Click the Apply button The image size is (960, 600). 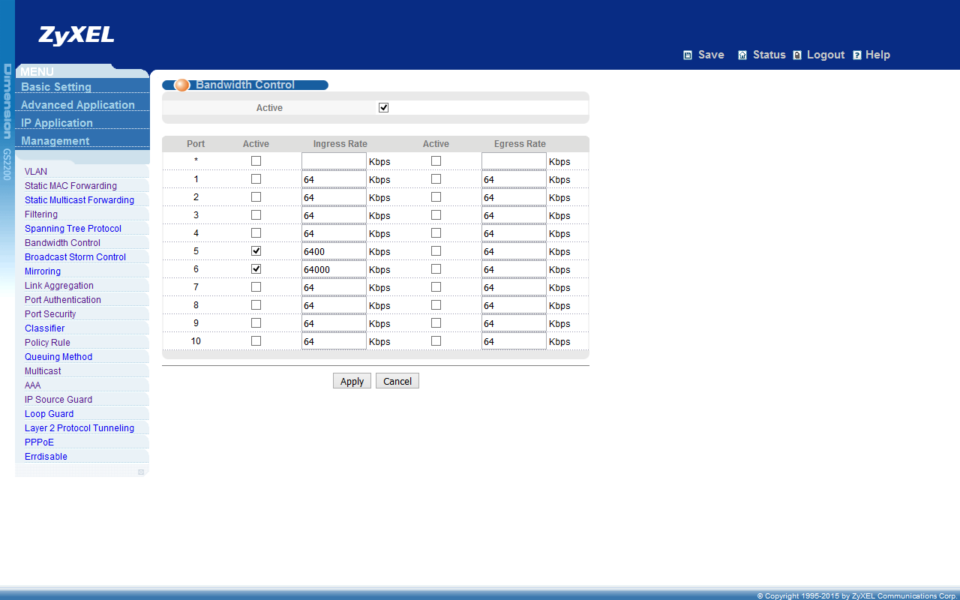tap(352, 381)
